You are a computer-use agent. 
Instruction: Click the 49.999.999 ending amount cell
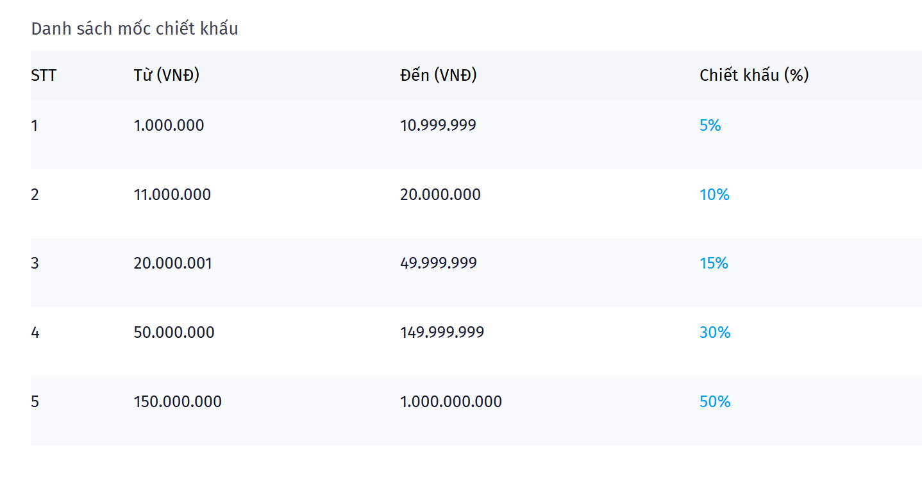pyautogui.click(x=438, y=263)
